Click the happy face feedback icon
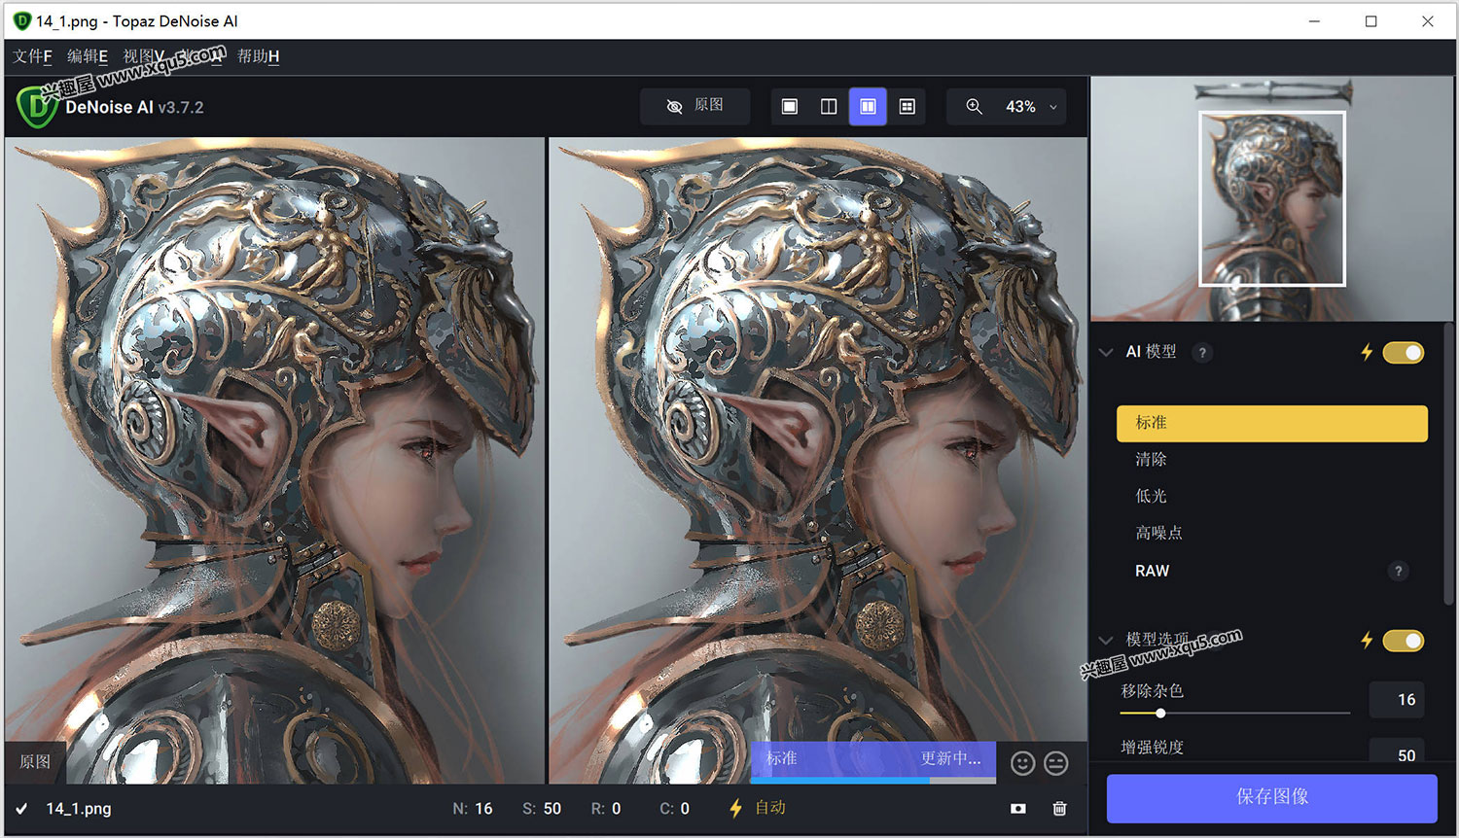 pyautogui.click(x=1022, y=763)
